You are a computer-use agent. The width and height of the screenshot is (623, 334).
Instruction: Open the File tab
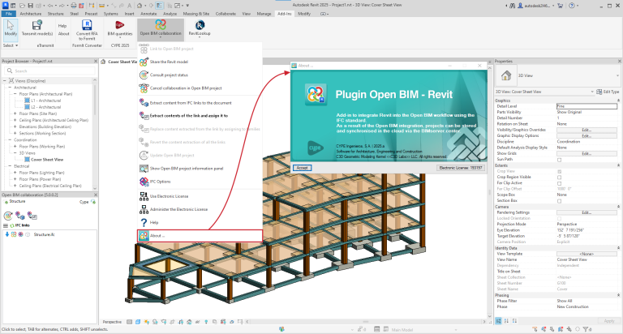(x=9, y=14)
